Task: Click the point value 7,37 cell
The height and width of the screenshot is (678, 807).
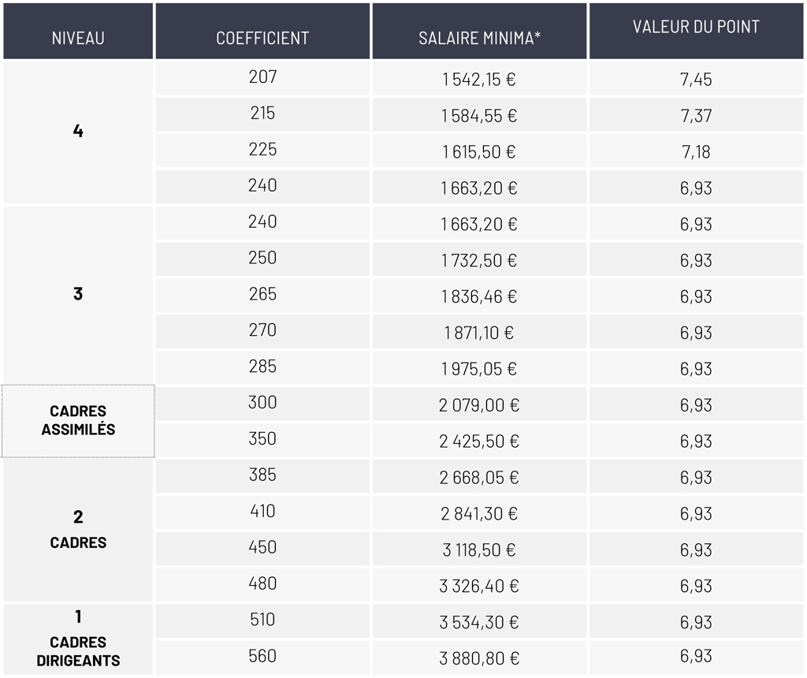Action: (696, 114)
